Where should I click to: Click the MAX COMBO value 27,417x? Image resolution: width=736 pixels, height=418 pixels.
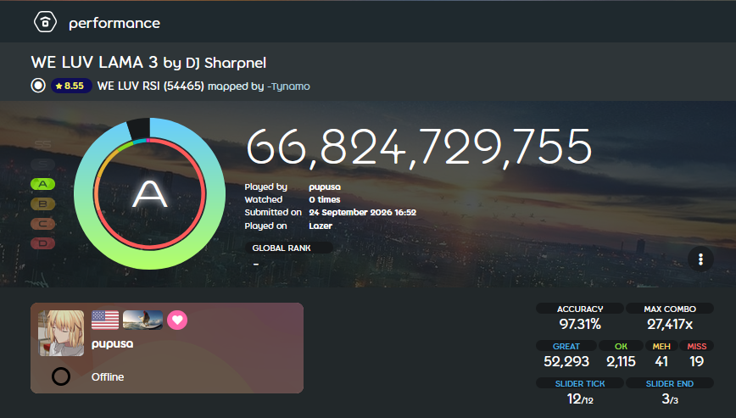(670, 324)
